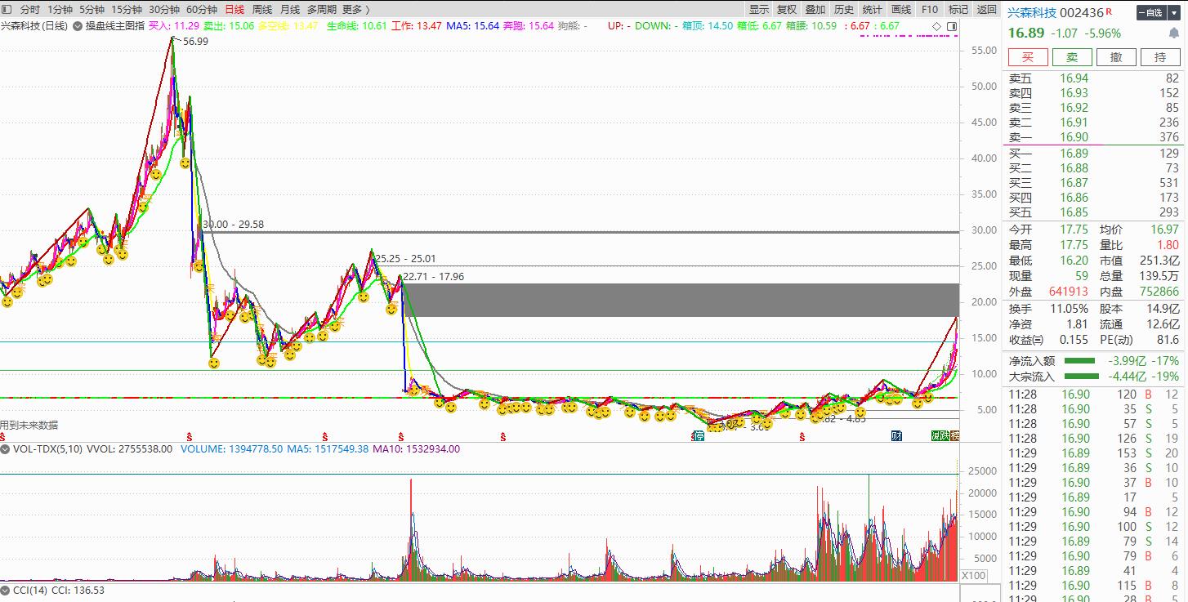Expand the 更多 periods menu
This screenshot has width=1188, height=602.
[x=355, y=10]
